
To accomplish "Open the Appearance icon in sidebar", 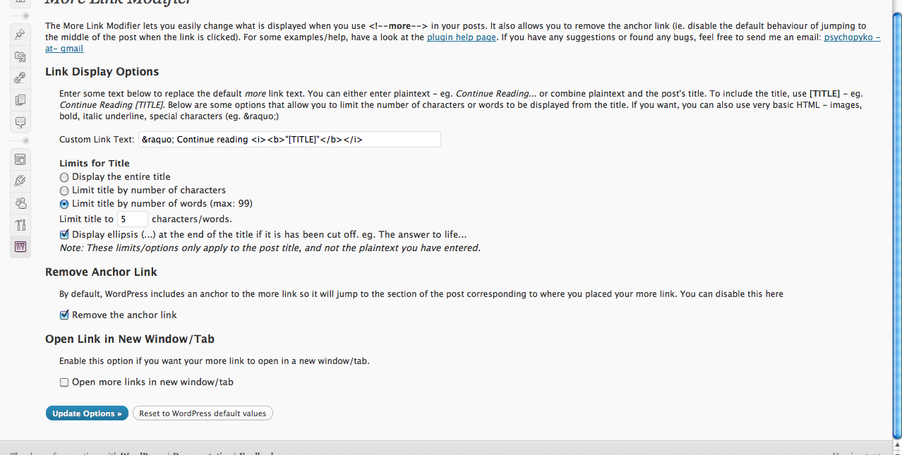I will pyautogui.click(x=20, y=159).
